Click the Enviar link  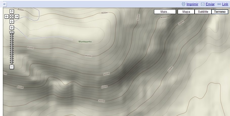pyautogui.click(x=210, y=4)
